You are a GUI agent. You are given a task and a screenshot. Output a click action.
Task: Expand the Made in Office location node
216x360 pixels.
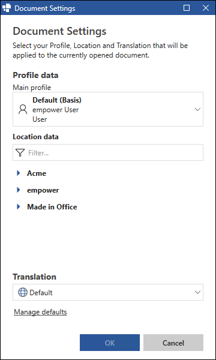point(19,207)
